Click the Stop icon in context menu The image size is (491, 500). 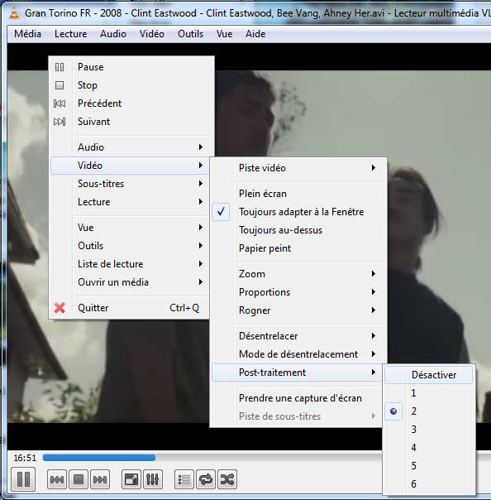(x=60, y=85)
